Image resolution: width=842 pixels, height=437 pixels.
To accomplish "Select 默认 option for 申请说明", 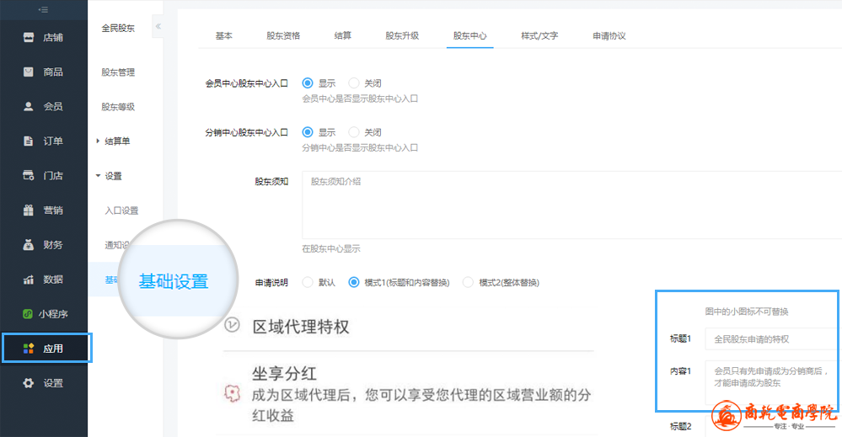I will pos(308,282).
